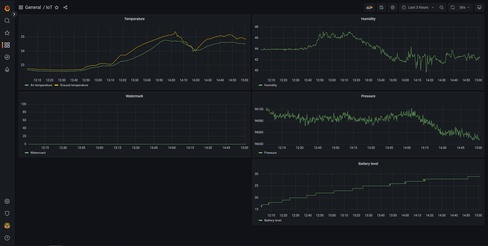Toggle the Watermark series in legend
The width and height of the screenshot is (488, 246).
click(x=38, y=153)
